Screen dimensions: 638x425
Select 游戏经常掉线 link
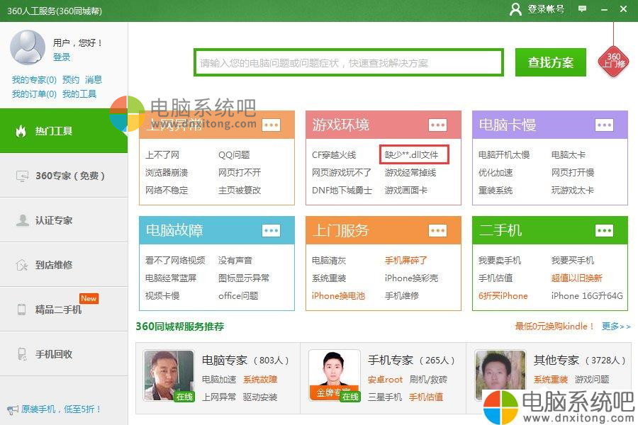tap(410, 172)
